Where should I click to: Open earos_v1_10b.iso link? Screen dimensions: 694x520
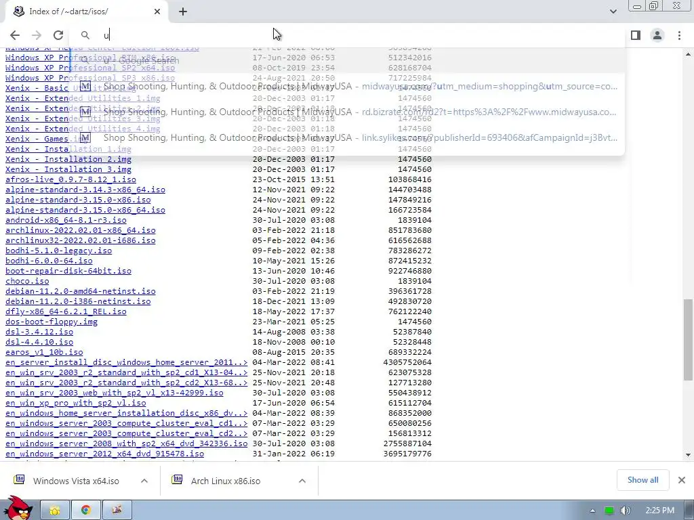click(44, 352)
